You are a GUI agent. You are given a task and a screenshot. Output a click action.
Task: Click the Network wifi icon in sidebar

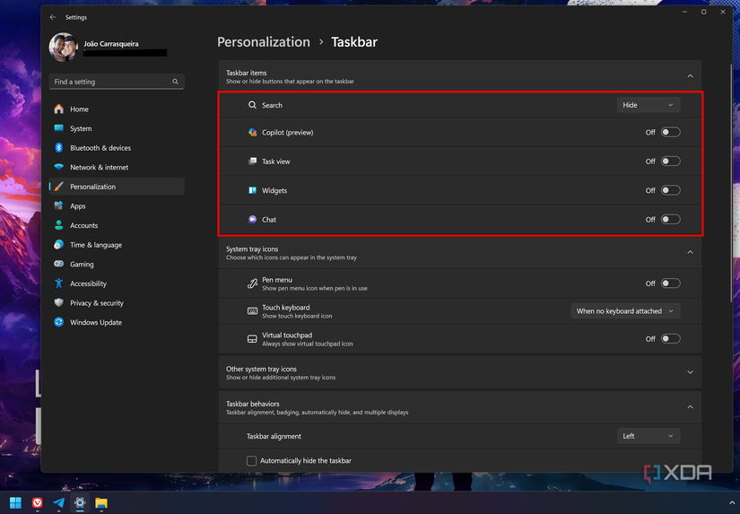(x=58, y=167)
